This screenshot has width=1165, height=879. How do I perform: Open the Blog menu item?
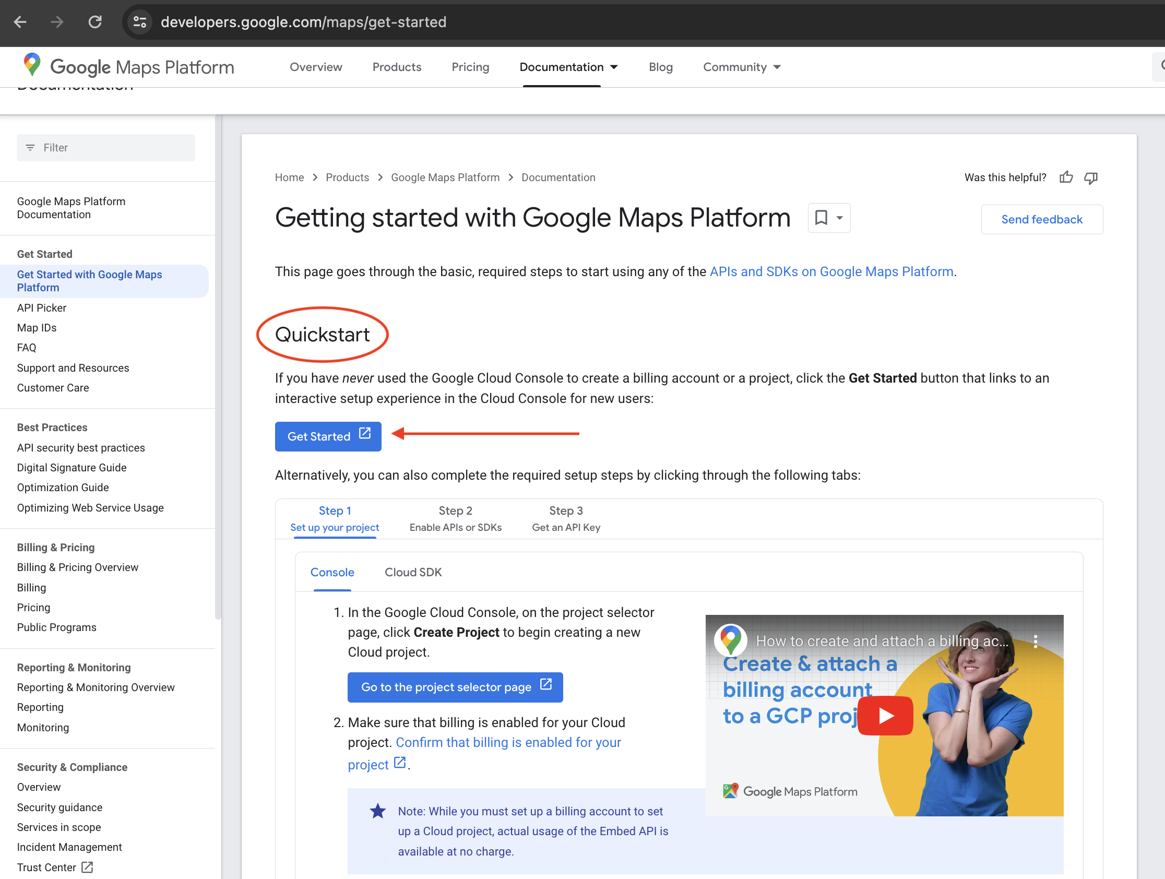660,67
